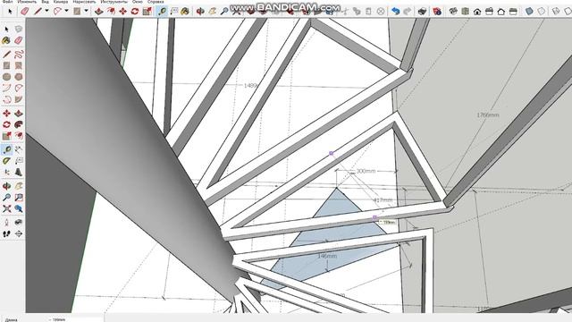The width and height of the screenshot is (572, 322).
Task: Select the Paint Bucket tool in top toolbar
Action: [x=185, y=12]
